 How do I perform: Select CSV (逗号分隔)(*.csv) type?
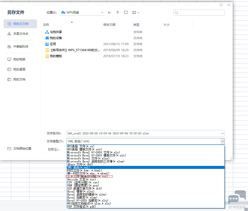(x=146, y=182)
